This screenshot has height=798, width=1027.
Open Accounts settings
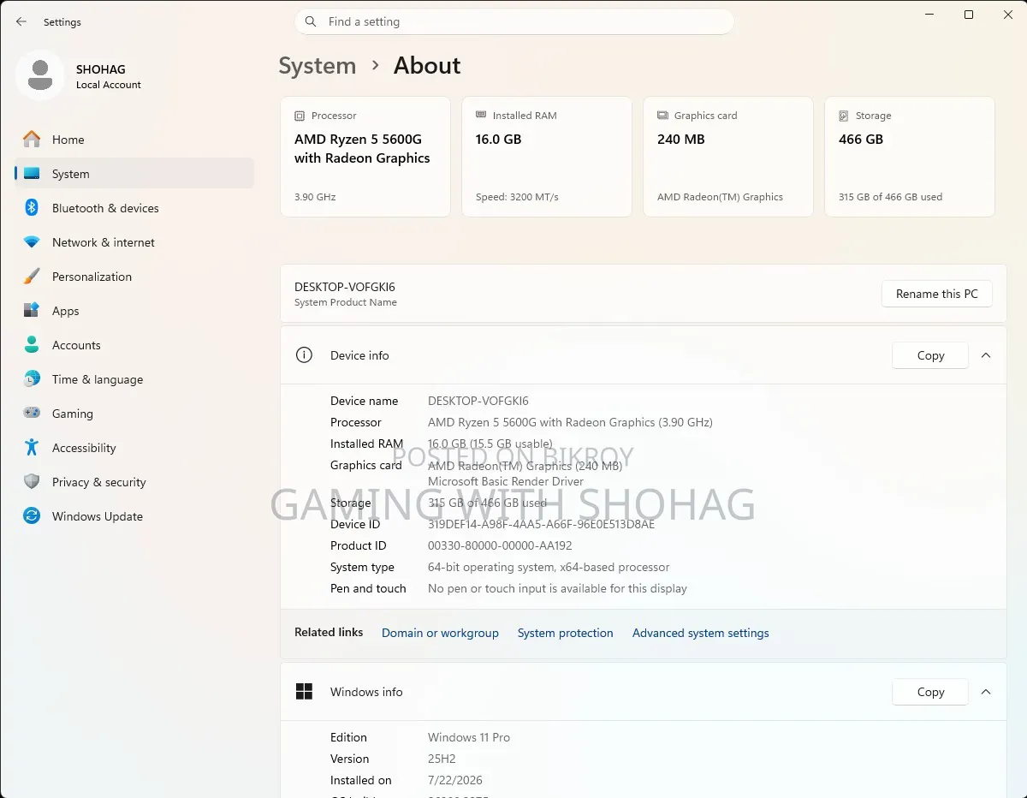tap(134, 344)
